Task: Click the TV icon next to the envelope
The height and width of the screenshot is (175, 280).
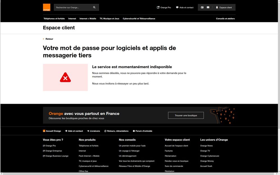Action: [x=202, y=7]
